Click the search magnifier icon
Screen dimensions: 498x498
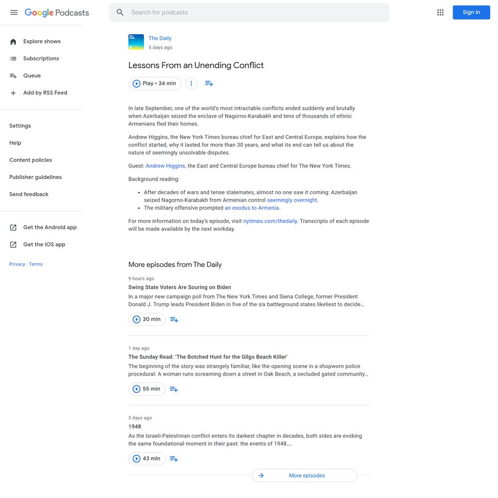click(x=120, y=12)
